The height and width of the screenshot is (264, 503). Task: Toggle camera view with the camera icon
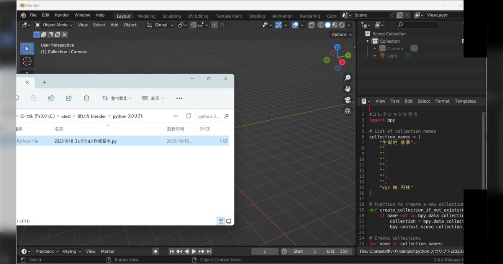click(347, 99)
